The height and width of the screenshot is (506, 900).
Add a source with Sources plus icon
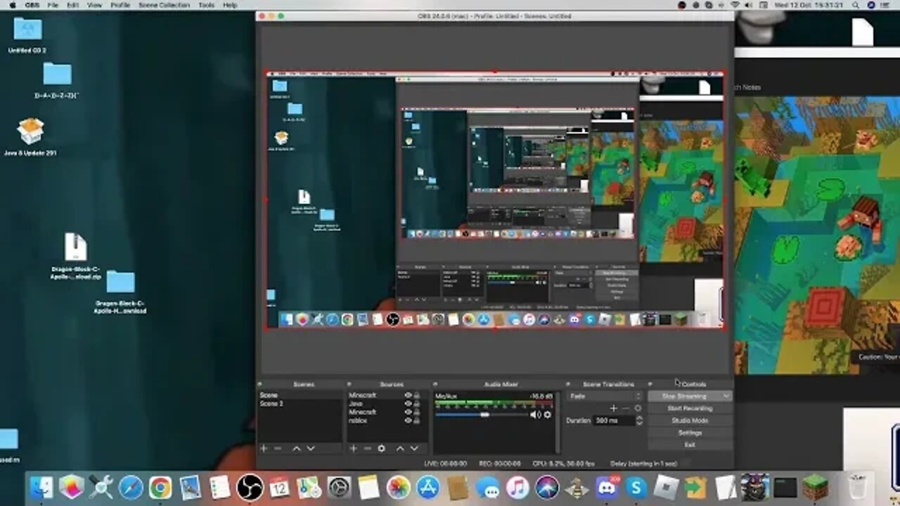[x=353, y=448]
